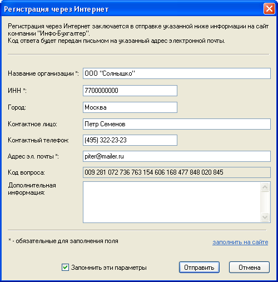Select the contact phone number field

click(x=130, y=140)
